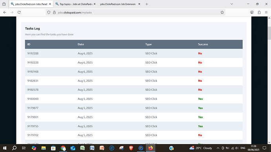Click the Firefox reload page icon
271x152 pixels.
(19, 12)
